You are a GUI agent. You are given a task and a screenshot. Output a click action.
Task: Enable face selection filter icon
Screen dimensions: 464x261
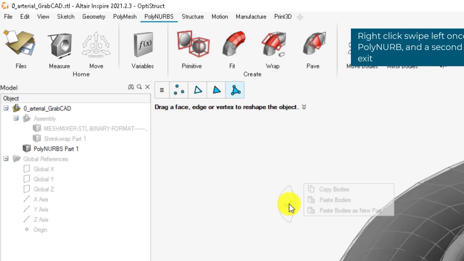[x=216, y=90]
